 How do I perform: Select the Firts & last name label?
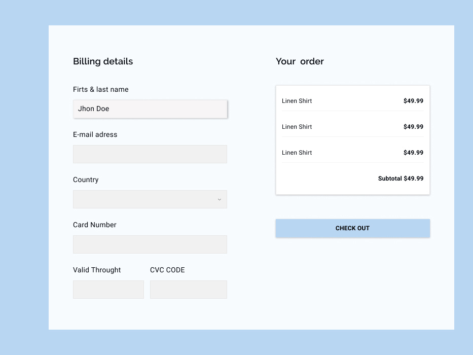[101, 89]
